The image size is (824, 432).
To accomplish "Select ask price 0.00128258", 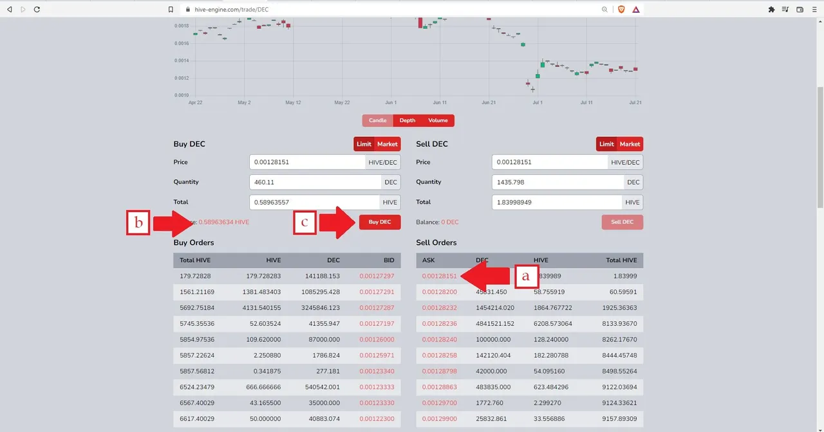I will (x=439, y=355).
